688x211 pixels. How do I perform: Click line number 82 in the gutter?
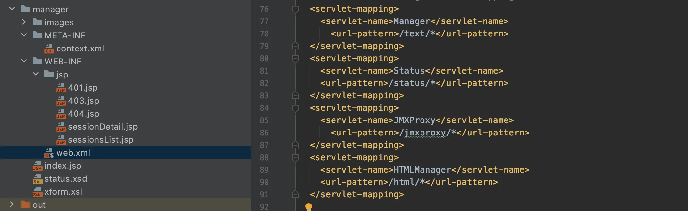tap(264, 83)
